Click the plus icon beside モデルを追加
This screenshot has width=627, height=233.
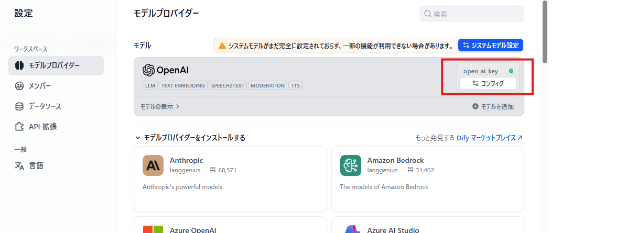tap(475, 107)
